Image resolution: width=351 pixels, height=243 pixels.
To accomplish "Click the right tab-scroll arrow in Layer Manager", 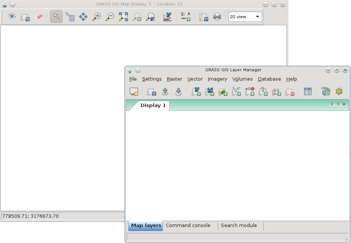I will 338,104.
